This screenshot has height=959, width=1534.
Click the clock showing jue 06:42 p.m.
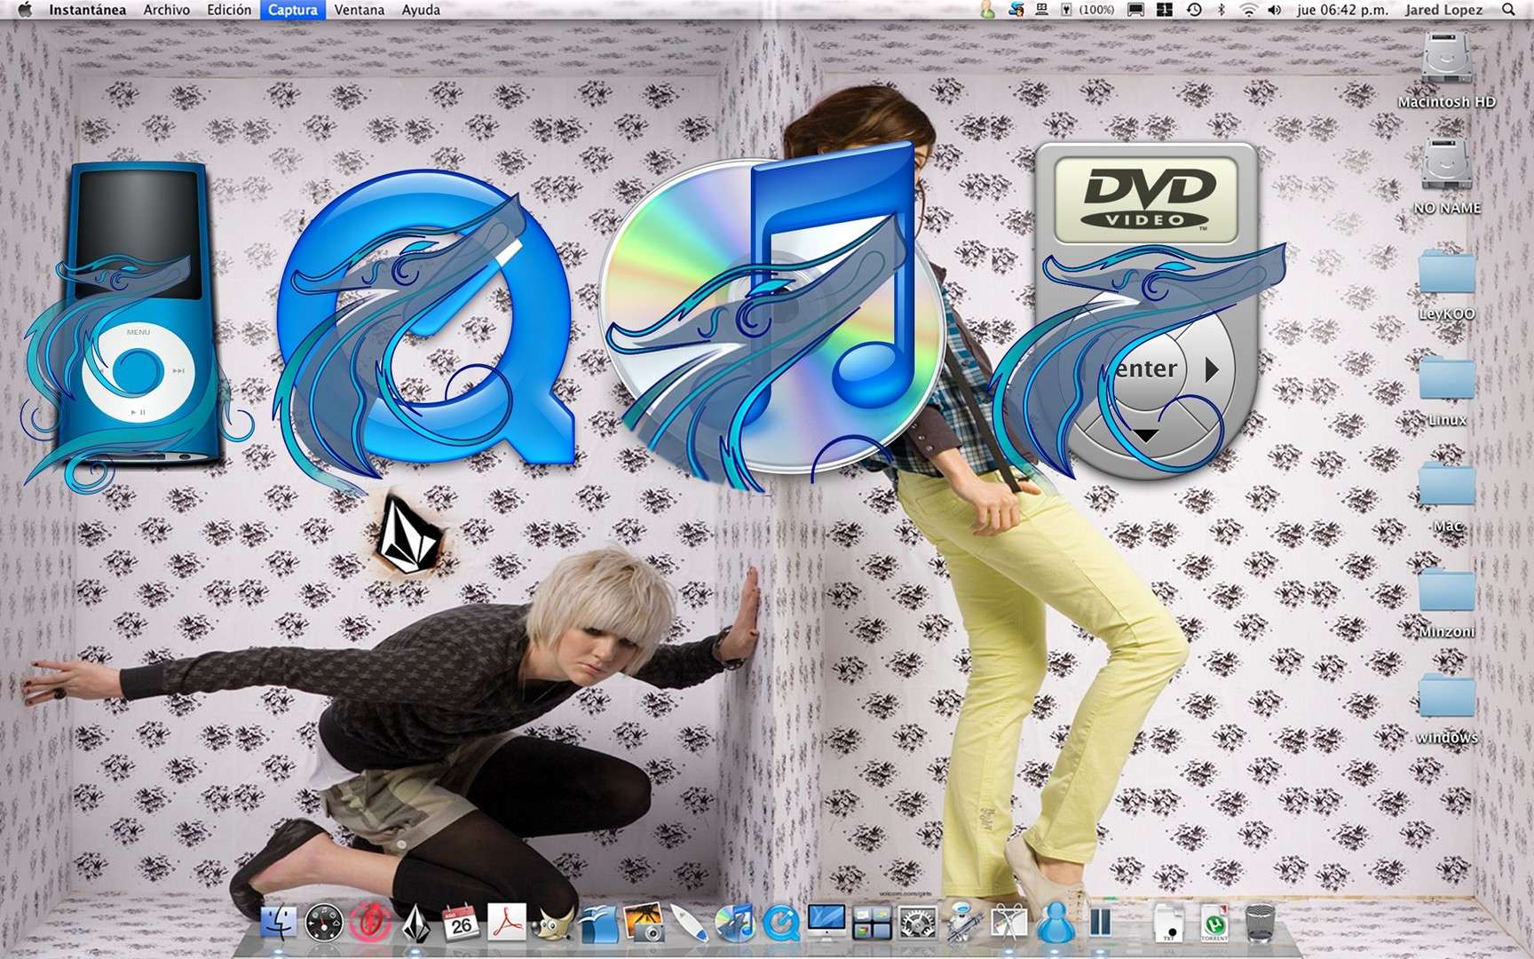(x=1342, y=10)
